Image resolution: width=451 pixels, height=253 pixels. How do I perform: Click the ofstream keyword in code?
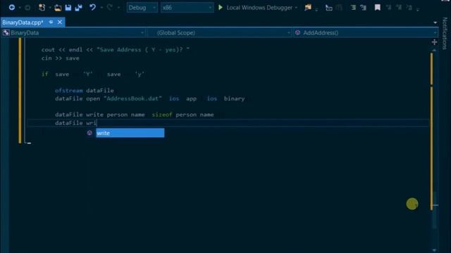[69, 91]
